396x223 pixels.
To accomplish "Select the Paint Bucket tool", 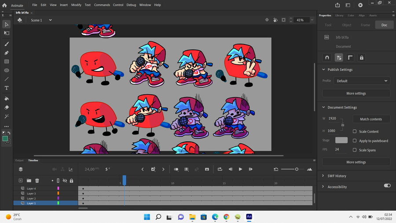I will (x=7, y=99).
